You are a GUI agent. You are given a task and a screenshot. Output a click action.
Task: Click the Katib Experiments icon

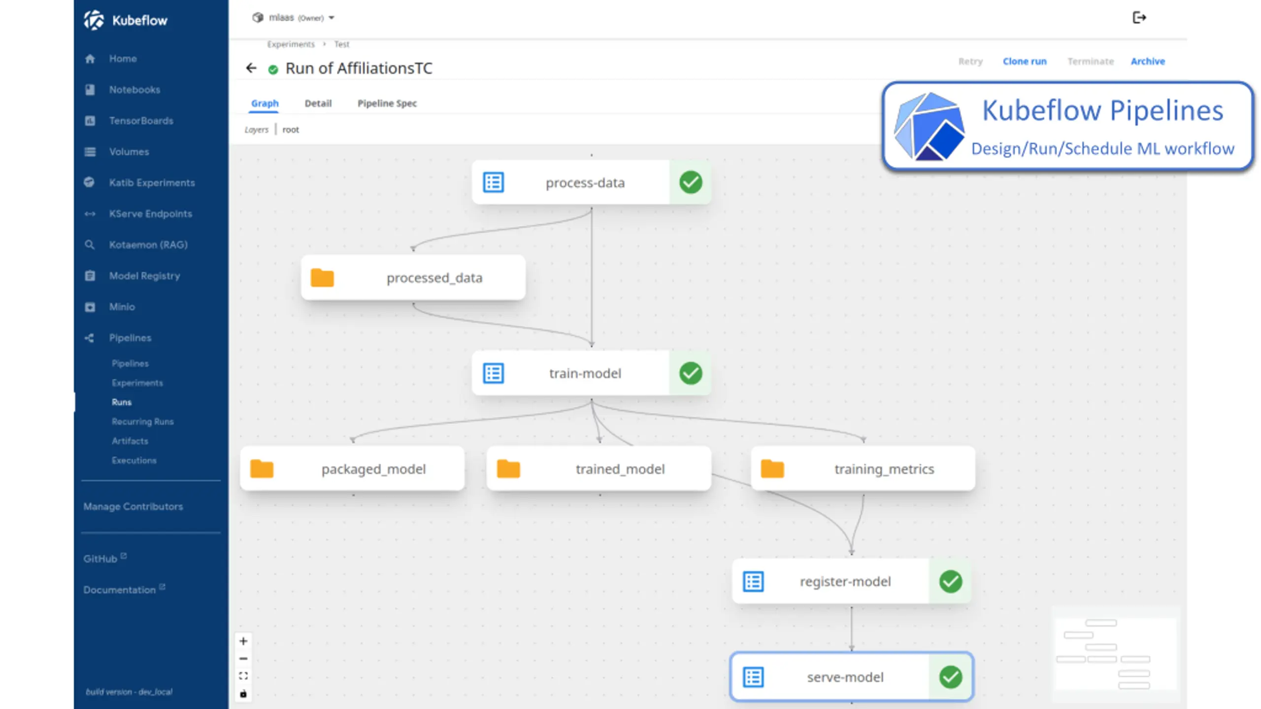(x=89, y=182)
